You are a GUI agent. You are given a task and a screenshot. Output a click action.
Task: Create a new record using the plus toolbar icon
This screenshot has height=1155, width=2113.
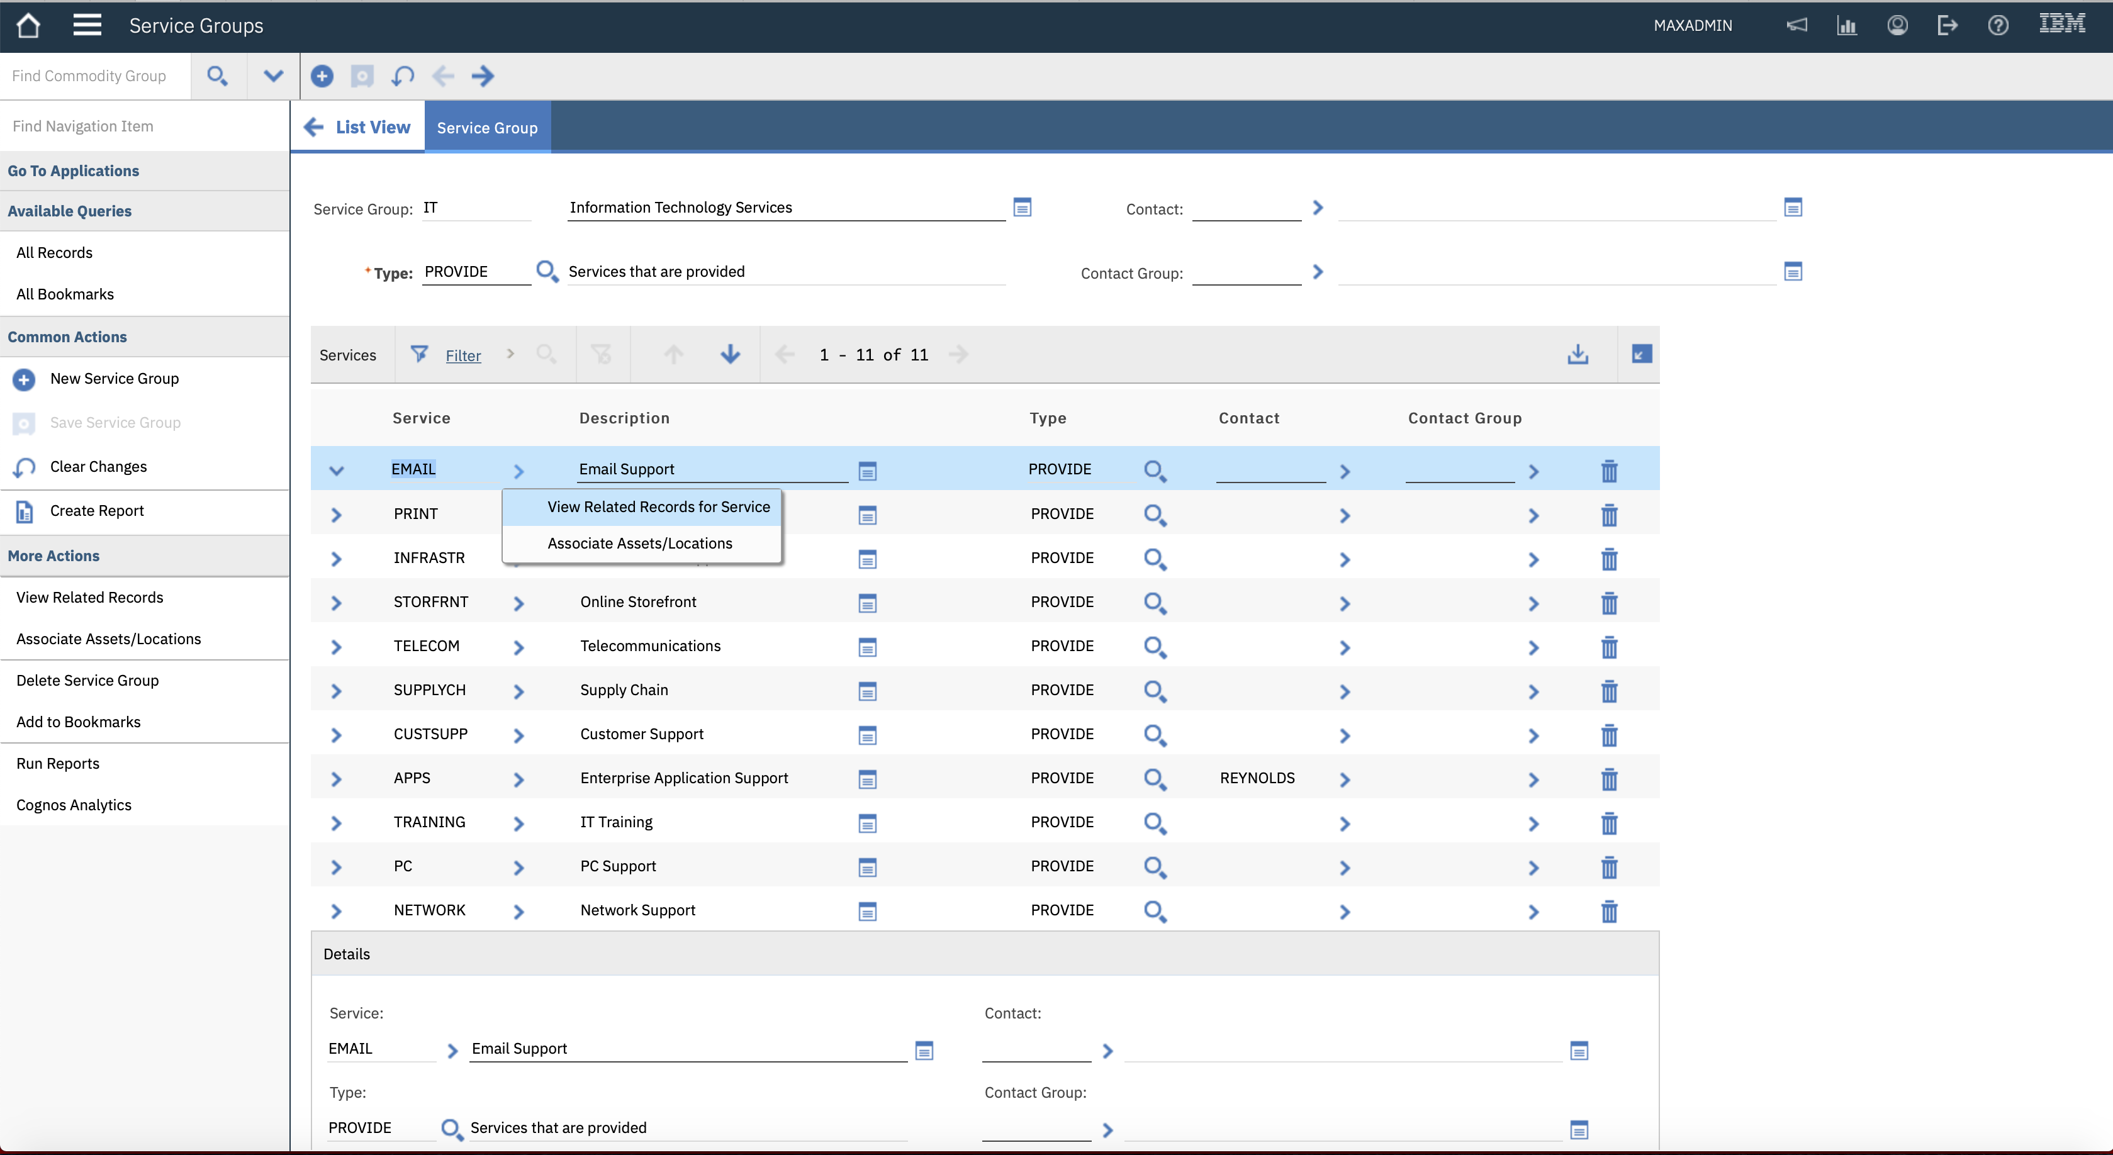point(322,76)
